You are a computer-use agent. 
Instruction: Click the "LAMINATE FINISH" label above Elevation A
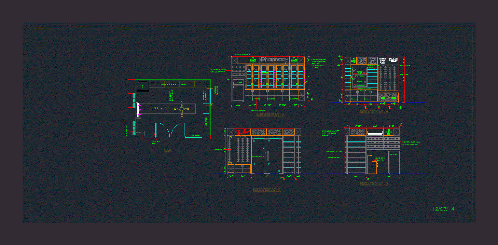pyautogui.click(x=243, y=55)
